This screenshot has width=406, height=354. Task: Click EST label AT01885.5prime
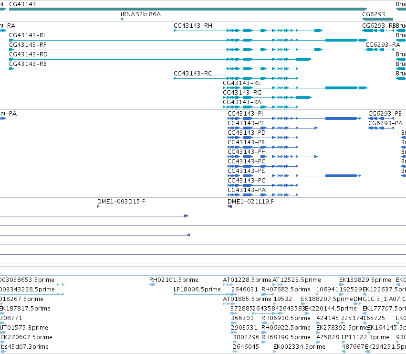click(247, 299)
